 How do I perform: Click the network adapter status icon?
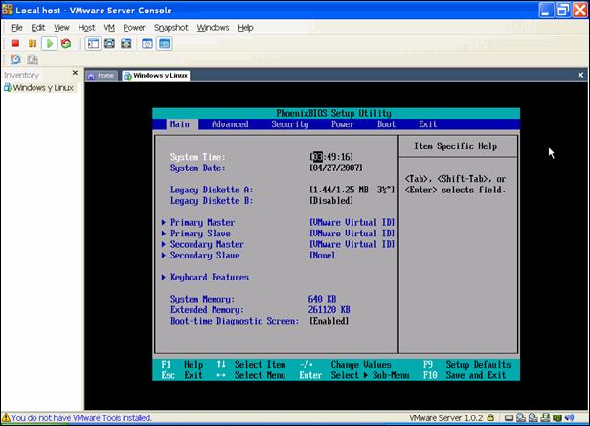[545, 417]
